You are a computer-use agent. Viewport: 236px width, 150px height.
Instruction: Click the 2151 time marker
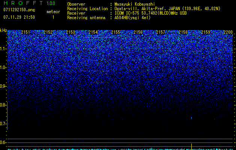click(26, 32)
